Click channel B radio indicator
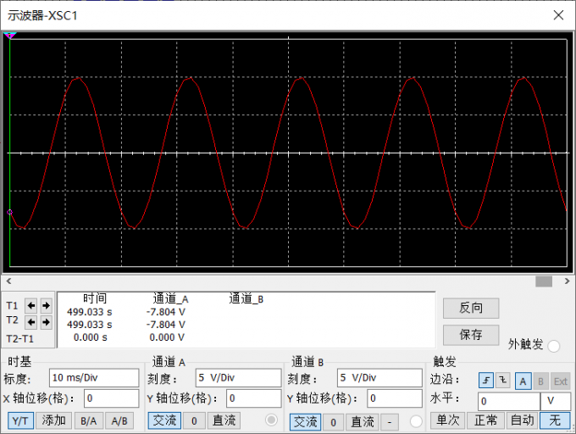The image size is (576, 434). point(415,421)
